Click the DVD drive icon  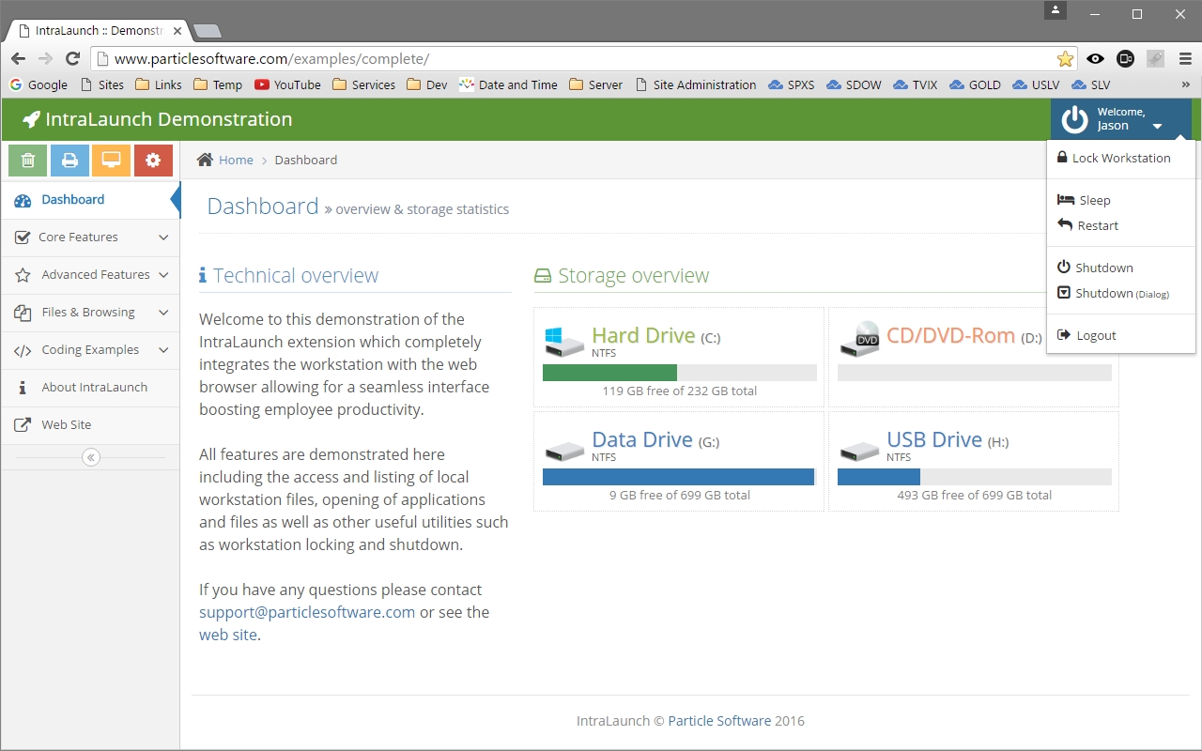859,339
